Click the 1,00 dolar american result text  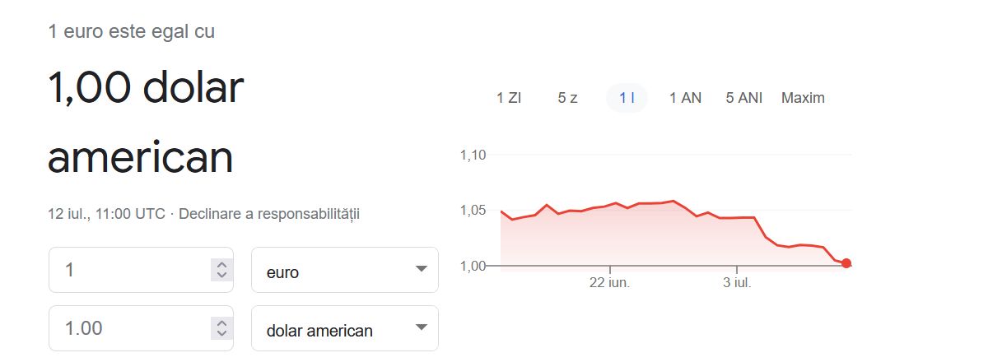(146, 122)
